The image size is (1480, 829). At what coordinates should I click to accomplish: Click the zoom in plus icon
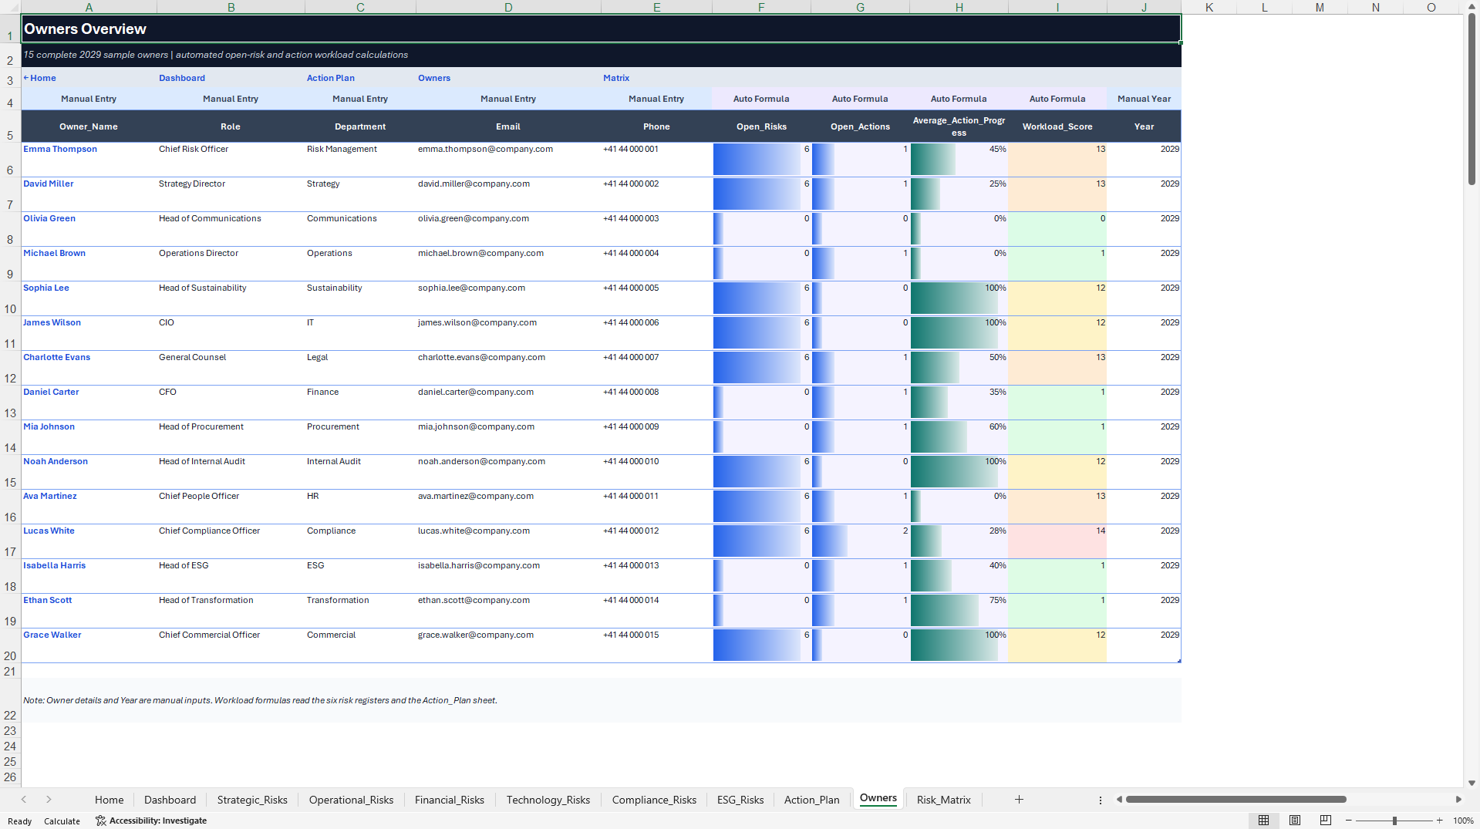(1439, 821)
